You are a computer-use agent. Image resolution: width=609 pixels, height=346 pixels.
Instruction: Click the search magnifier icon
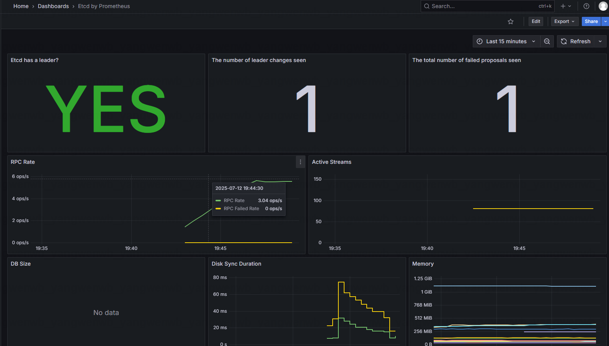427,6
